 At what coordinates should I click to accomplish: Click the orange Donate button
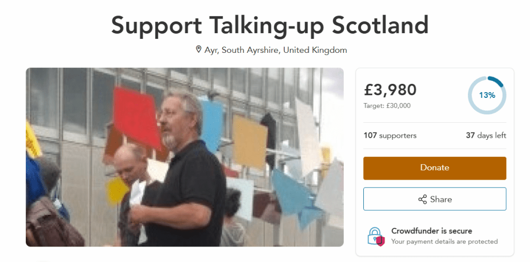tap(435, 168)
